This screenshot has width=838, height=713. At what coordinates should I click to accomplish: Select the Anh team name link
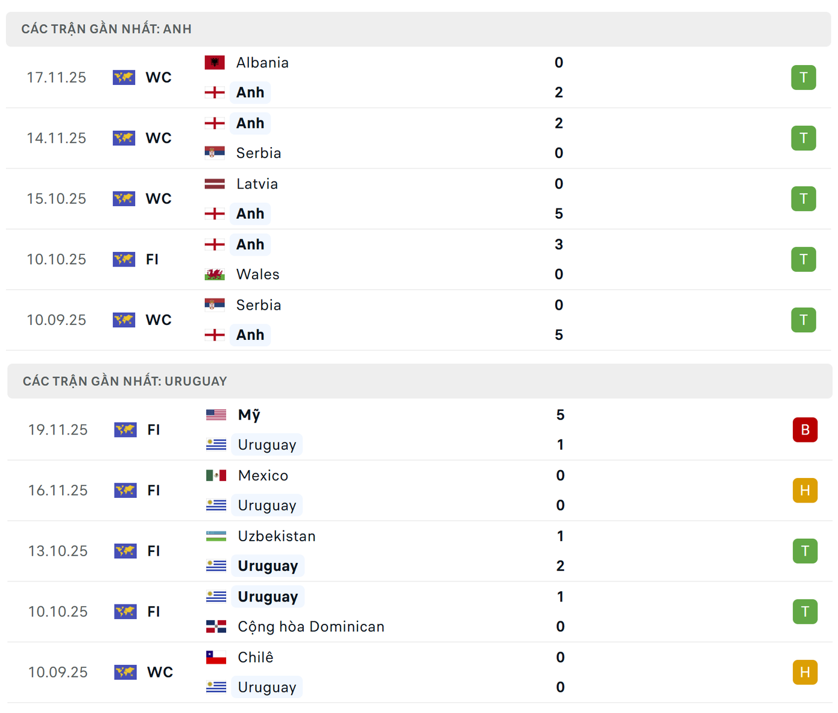(250, 92)
